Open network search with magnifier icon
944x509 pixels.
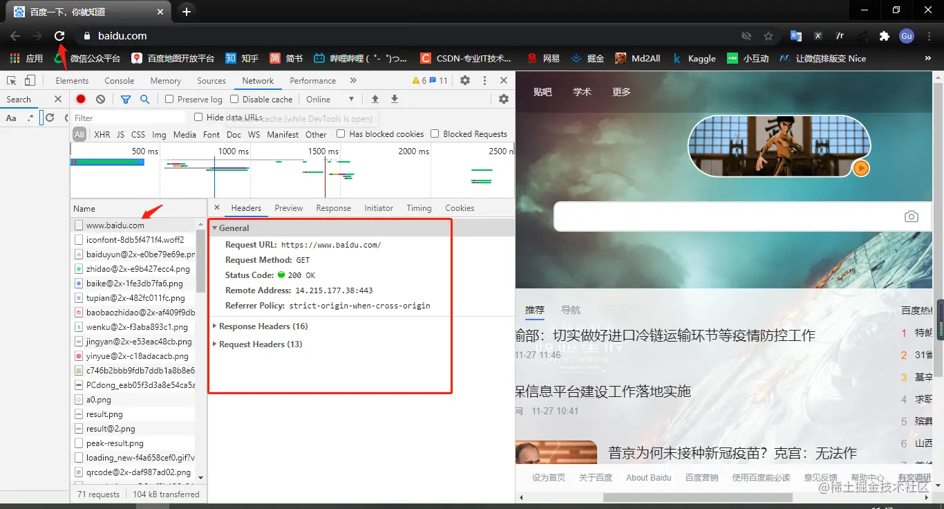click(144, 99)
